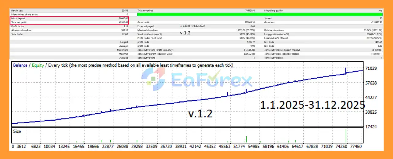Viewport: 393px width, 159px height.
Task: Click the tallest green size bar near 74250
Action: [x=346, y=136]
